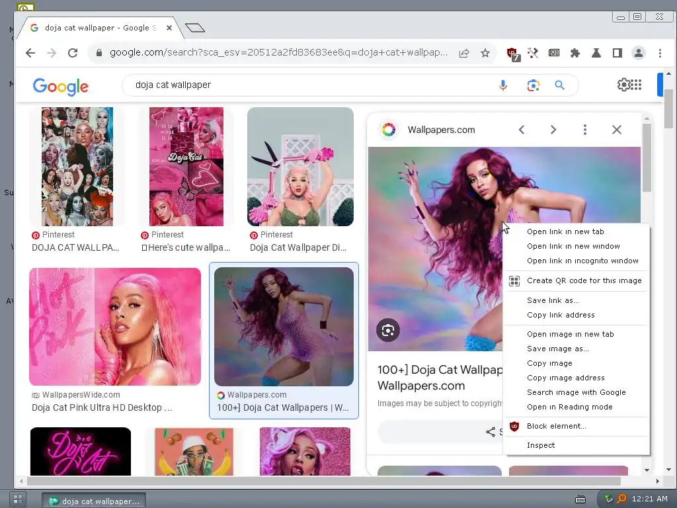The height and width of the screenshot is (508, 677).
Task: Choose 'Open image in new tab'
Action: 577,334
